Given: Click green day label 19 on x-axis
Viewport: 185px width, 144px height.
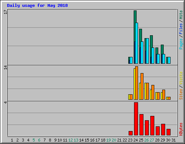Looking at the screenshot, I should point(108,140).
